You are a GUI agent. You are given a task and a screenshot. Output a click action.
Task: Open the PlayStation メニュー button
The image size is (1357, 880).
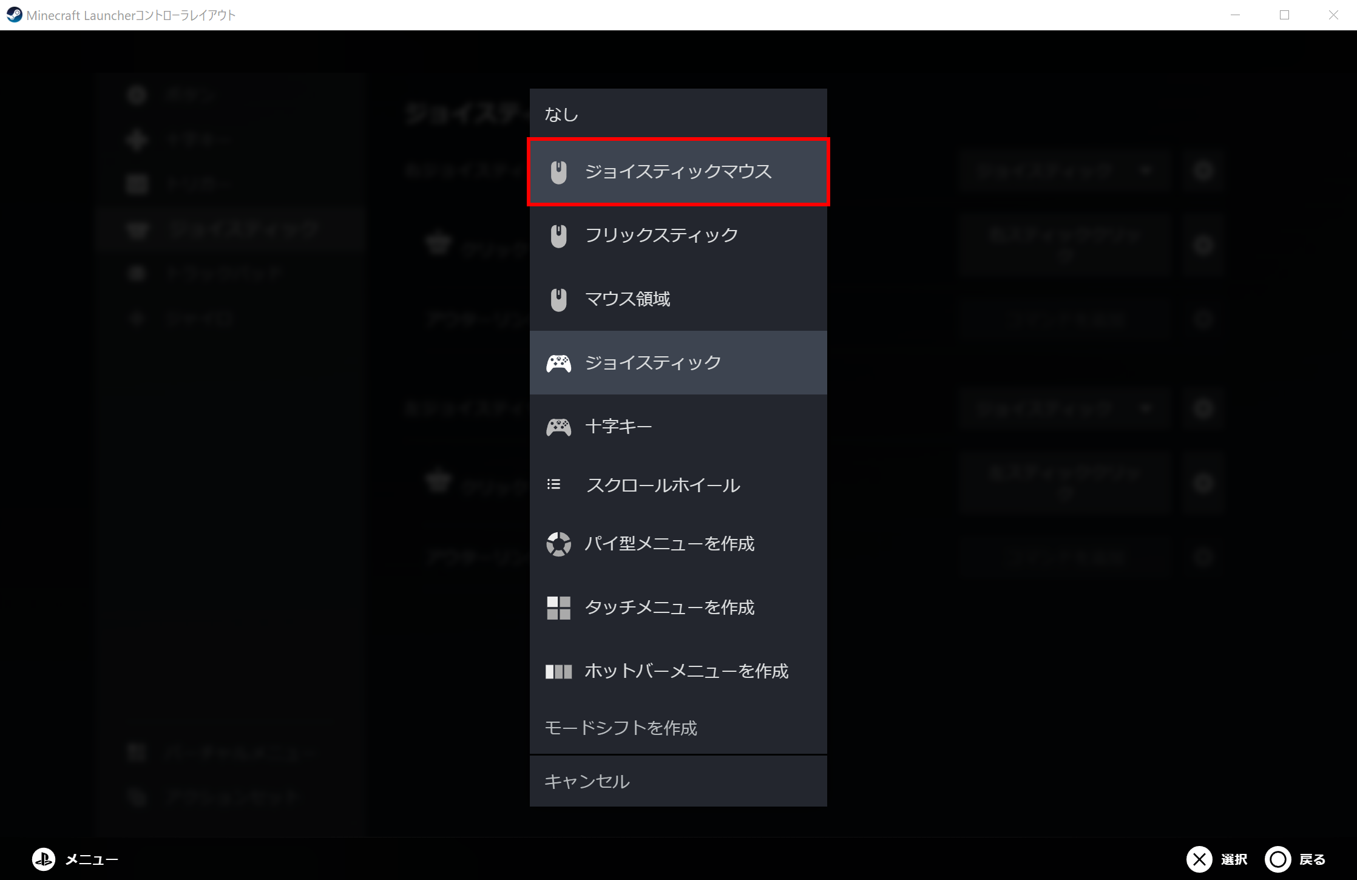75,859
